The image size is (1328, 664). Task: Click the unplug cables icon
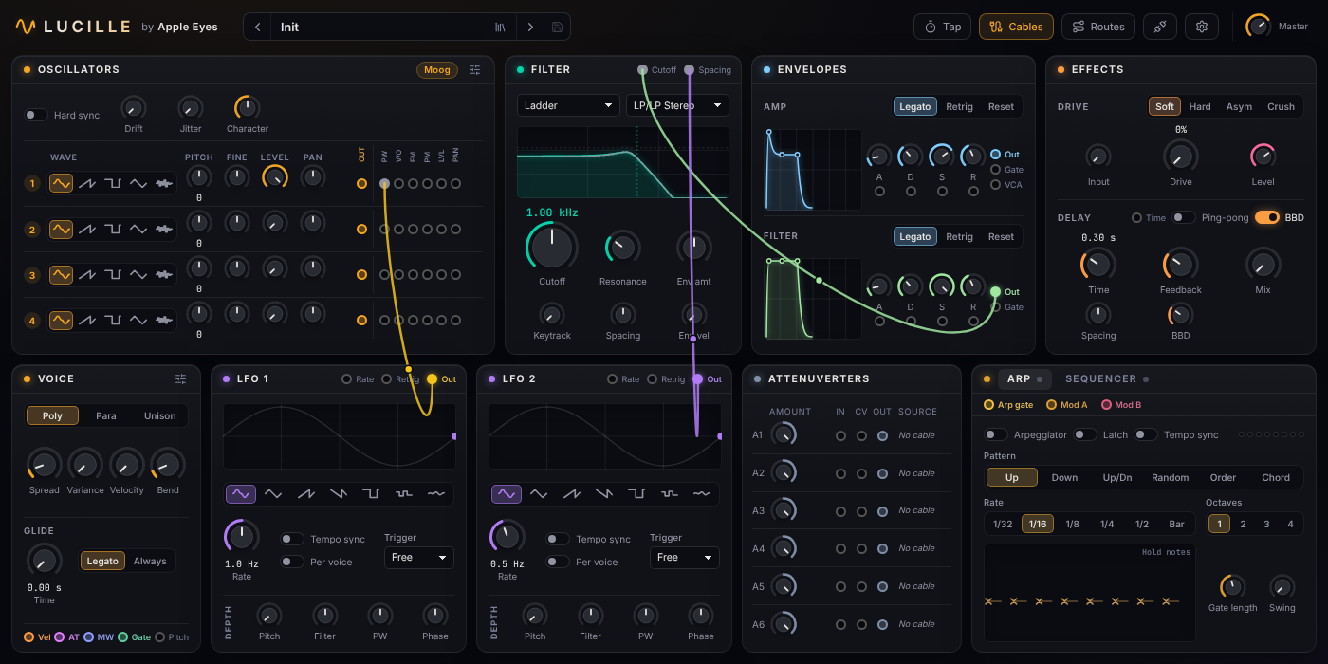point(1160,27)
